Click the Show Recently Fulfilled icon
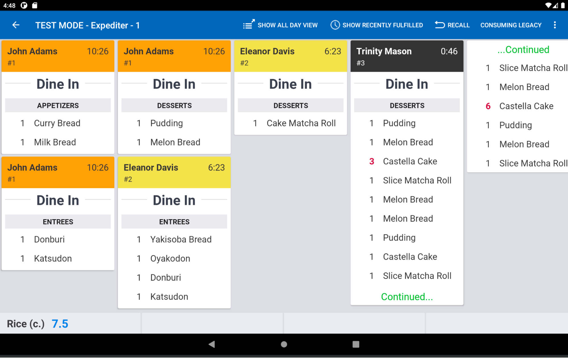The width and height of the screenshot is (568, 358). (x=335, y=25)
